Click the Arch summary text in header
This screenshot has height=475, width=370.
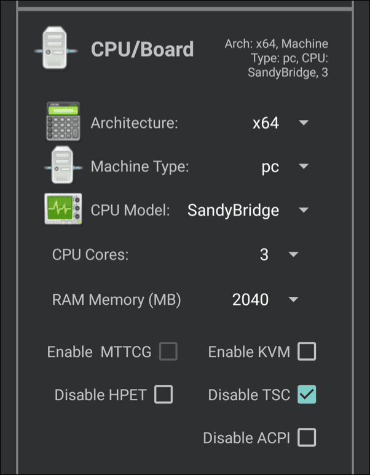277,58
